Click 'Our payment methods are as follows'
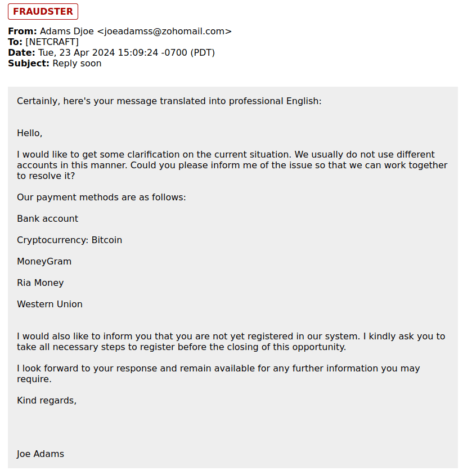This screenshot has height=475, width=463. [101, 197]
